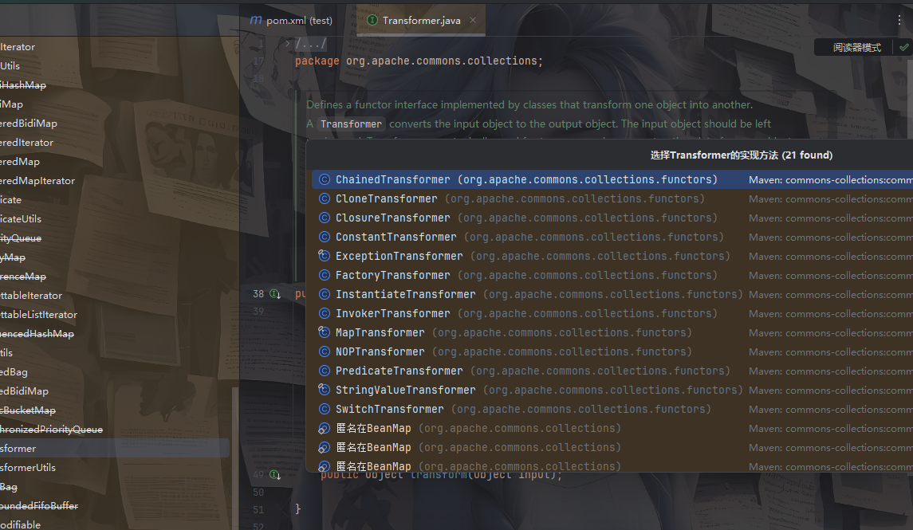Click the implemented gutter icon at line 49
The width and height of the screenshot is (913, 530).
pos(275,475)
